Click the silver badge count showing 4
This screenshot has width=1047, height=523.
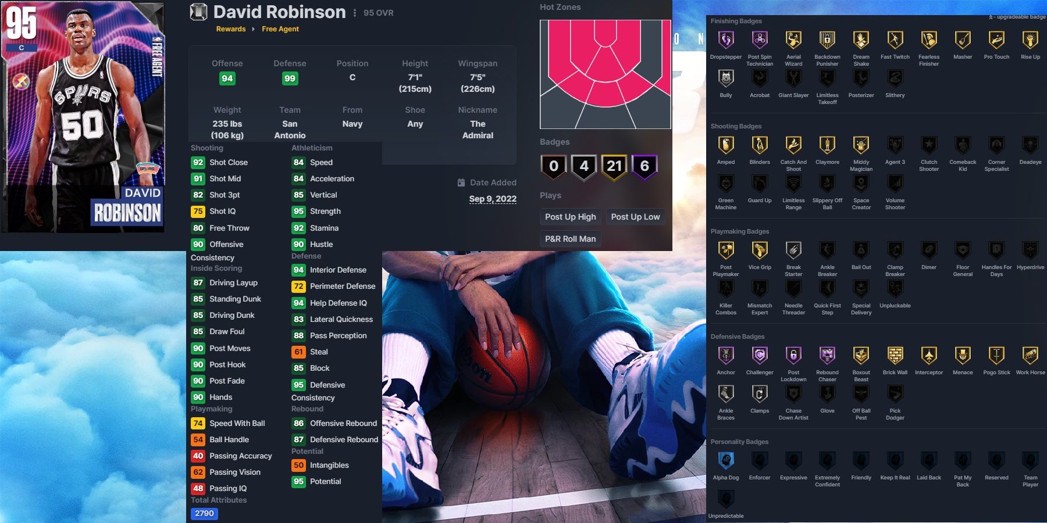coord(584,167)
